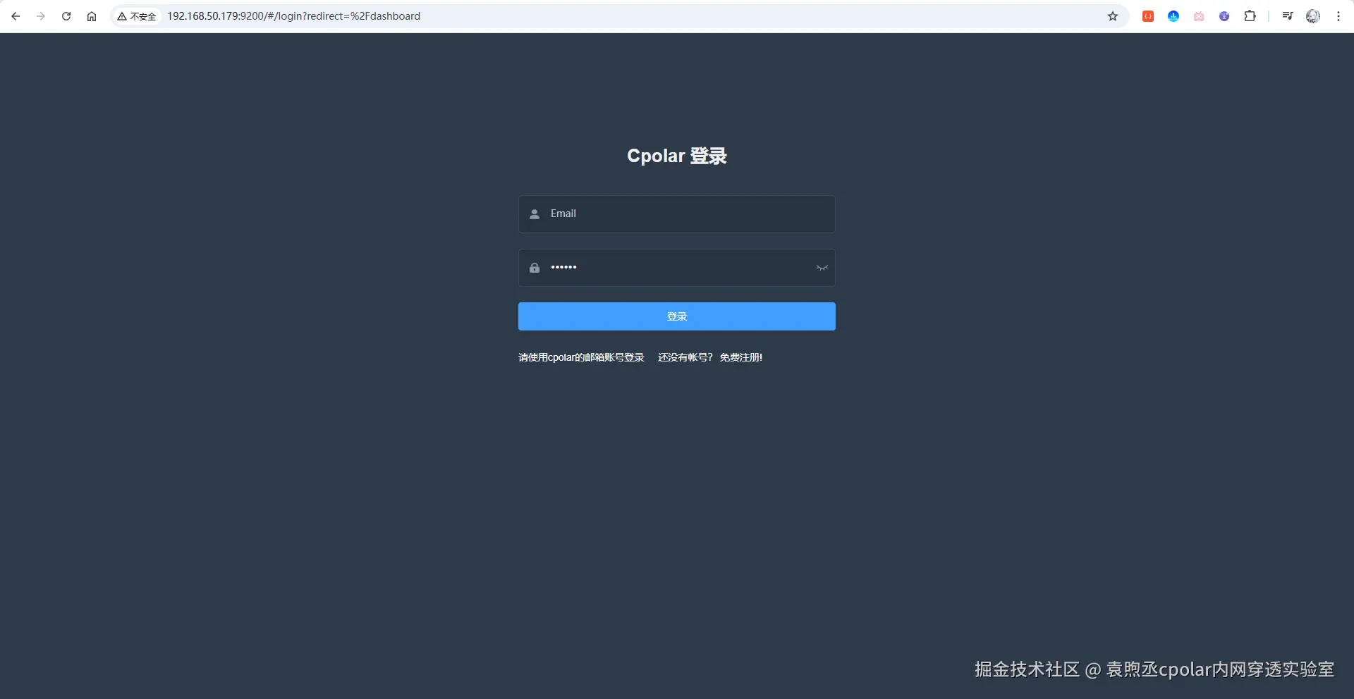The height and width of the screenshot is (699, 1354).
Task: Open the Extensions puzzle menu
Action: [x=1250, y=16]
